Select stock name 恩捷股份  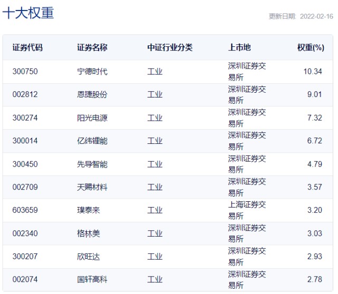[92, 94]
